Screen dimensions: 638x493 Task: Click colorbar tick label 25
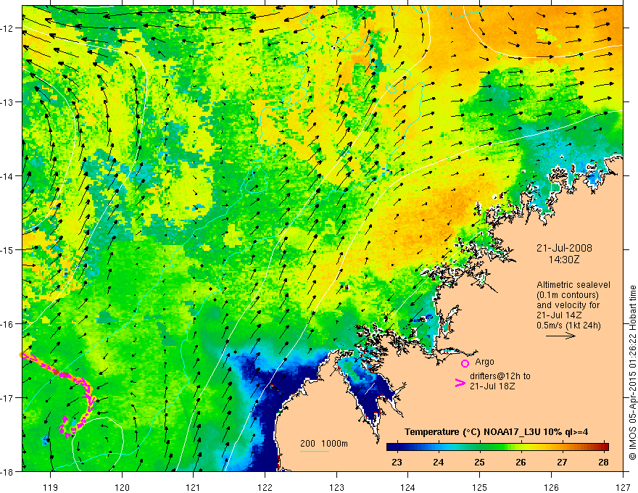pos(480,462)
